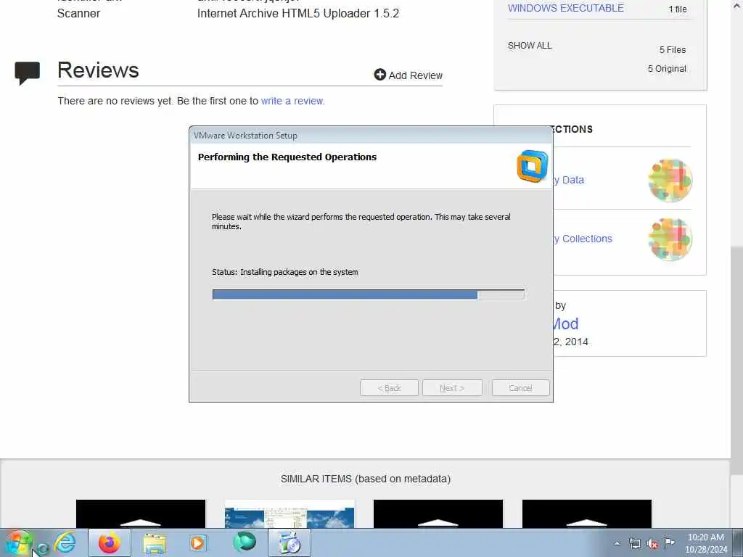Open the '5 Files' link
The height and width of the screenshot is (557, 743).
click(x=673, y=50)
